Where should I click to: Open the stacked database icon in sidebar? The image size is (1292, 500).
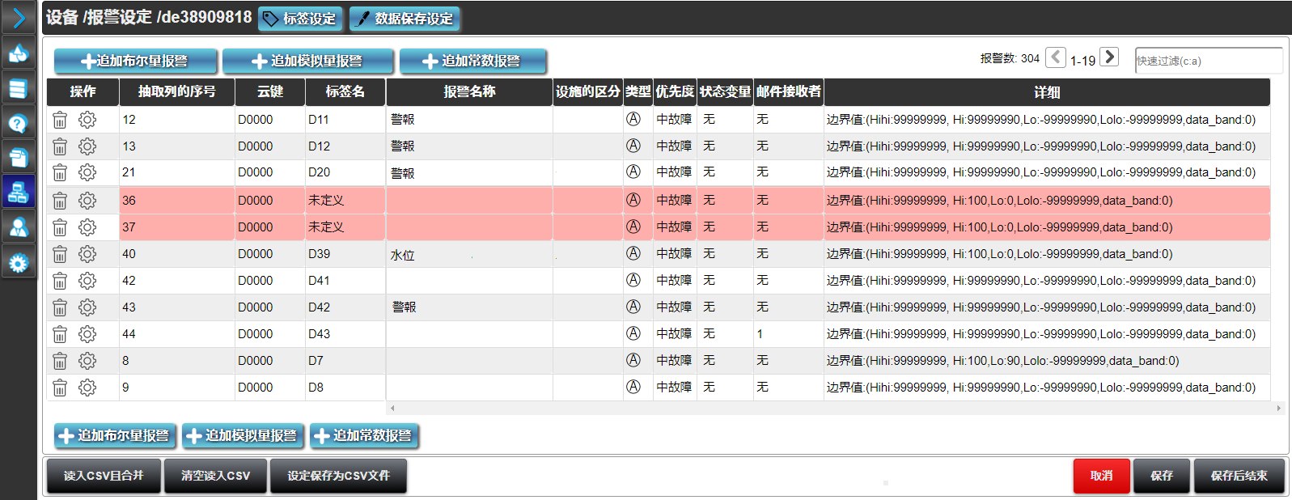pyautogui.click(x=19, y=88)
